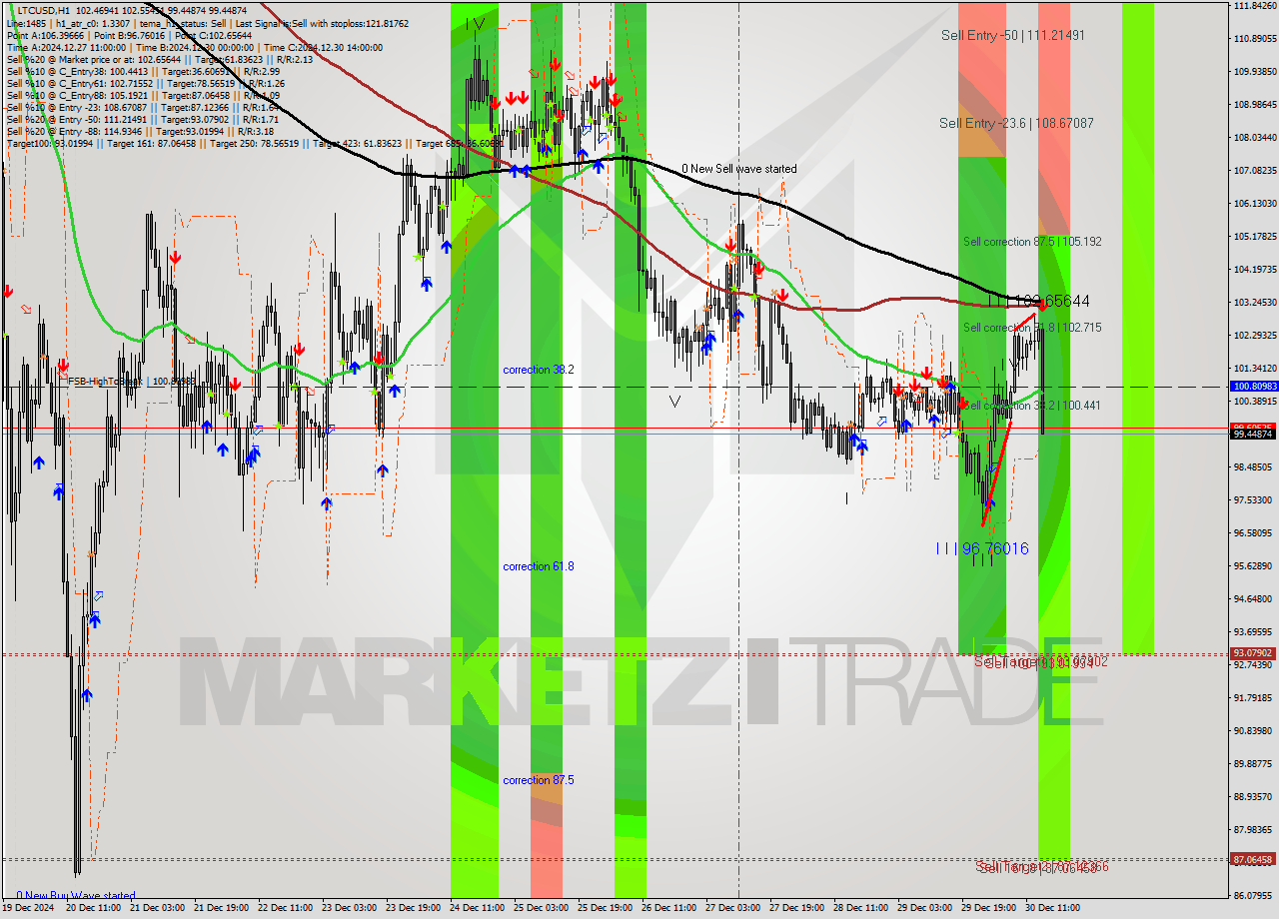1279x919 pixels.
Task: Click the '27 Dec 19:00' time axis label
Action: (796, 909)
